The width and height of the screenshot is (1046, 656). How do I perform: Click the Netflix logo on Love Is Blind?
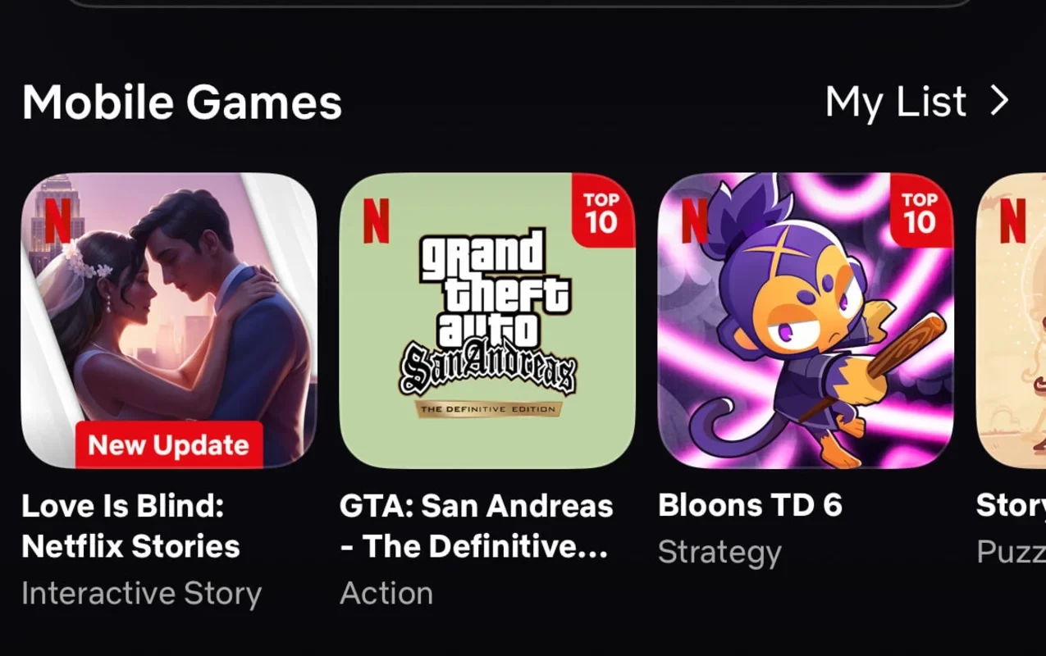coord(57,221)
